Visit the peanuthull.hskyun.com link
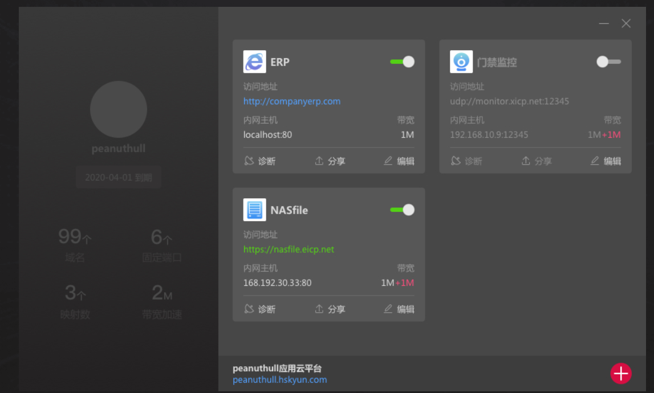 [x=279, y=380]
